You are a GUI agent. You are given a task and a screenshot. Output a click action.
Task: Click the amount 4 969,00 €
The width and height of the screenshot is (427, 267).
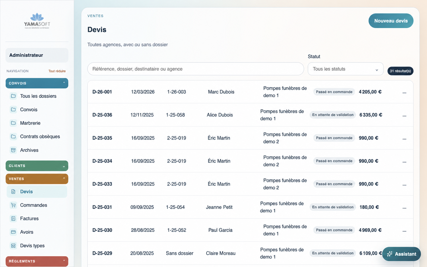point(370,230)
